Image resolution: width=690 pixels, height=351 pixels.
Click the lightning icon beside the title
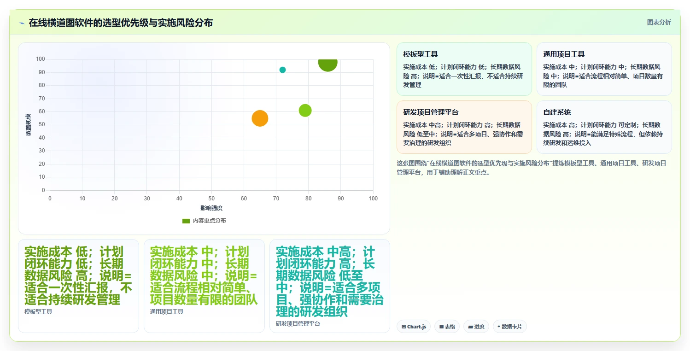point(22,23)
